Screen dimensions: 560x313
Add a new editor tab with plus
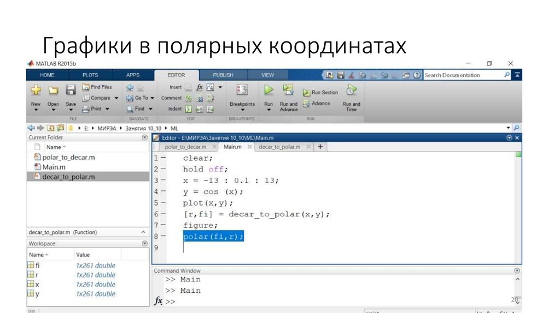point(320,147)
